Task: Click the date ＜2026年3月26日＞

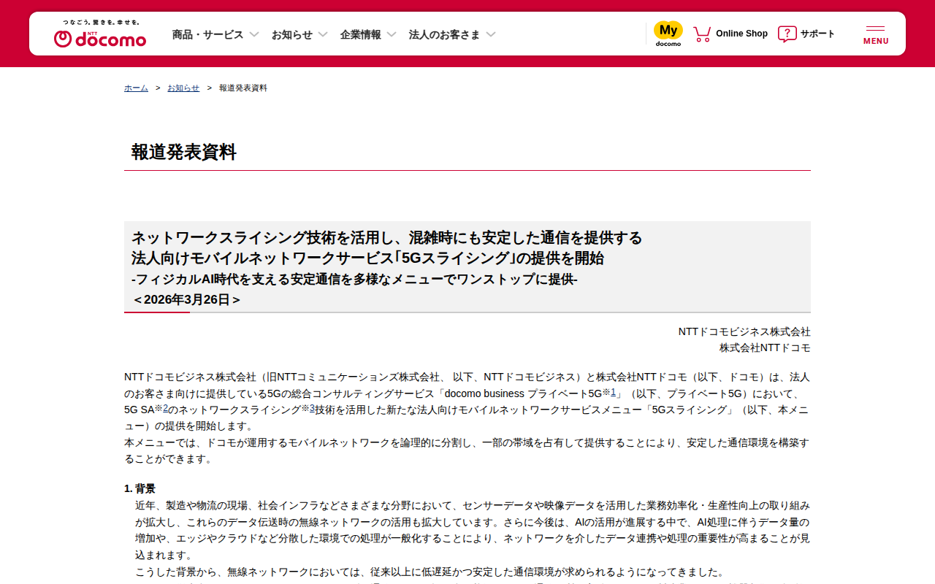Action: [x=186, y=299]
